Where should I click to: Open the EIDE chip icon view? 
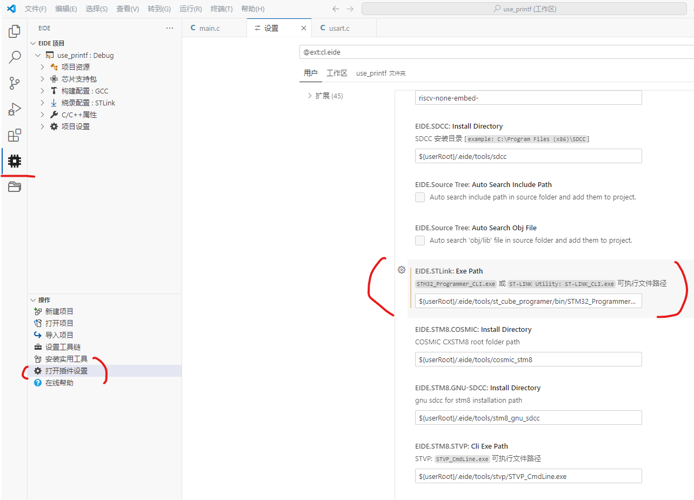[x=15, y=161]
